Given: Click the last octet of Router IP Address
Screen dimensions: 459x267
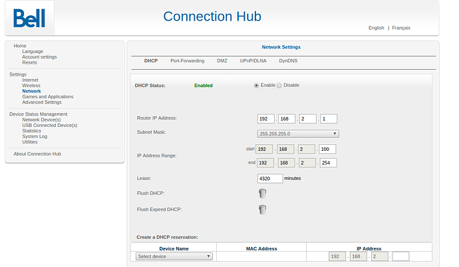Looking at the screenshot, I should [328, 119].
